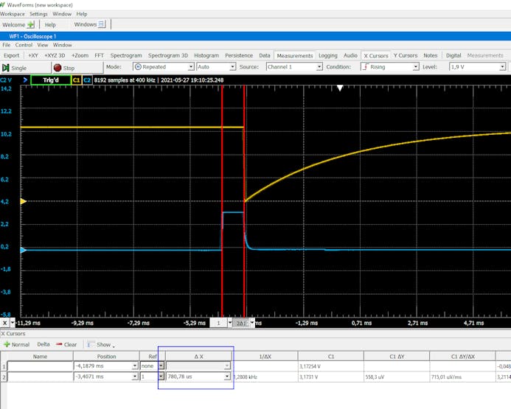
Task: Expand the Source Channel 1 dropdown
Action: pyautogui.click(x=293, y=67)
